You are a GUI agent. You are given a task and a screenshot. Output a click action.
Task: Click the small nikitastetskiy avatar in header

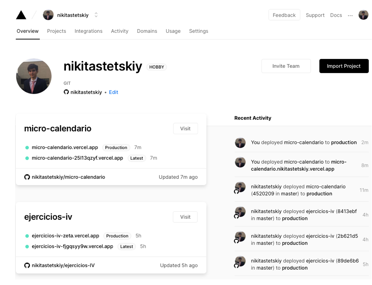tap(48, 15)
